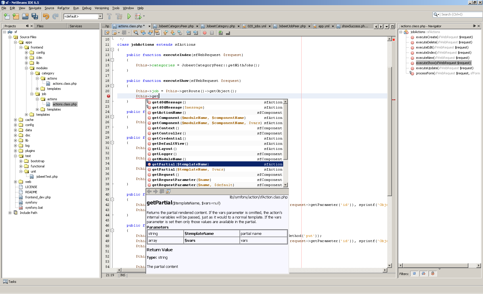Collapse the modules folder in the project tree
483x294 pixels.
click(26, 68)
